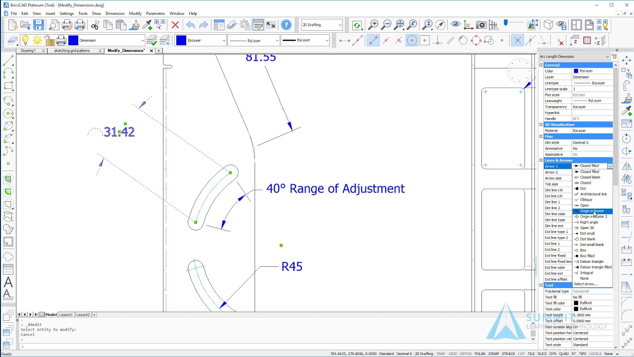
Task: Toggle ESNAP in the status bar
Action: 494,354
